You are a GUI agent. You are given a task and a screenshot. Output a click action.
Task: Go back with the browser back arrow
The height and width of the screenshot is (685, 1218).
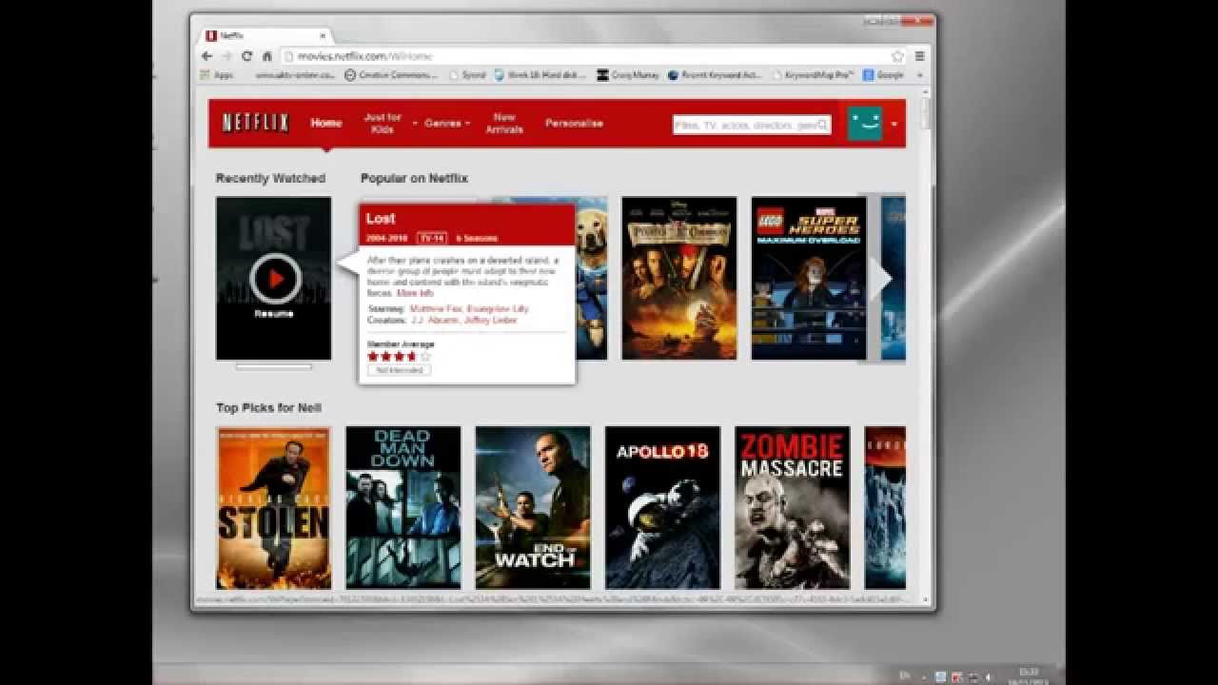tap(206, 56)
